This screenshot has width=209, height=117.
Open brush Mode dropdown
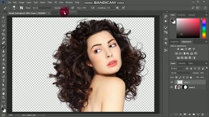(x=42, y=8)
